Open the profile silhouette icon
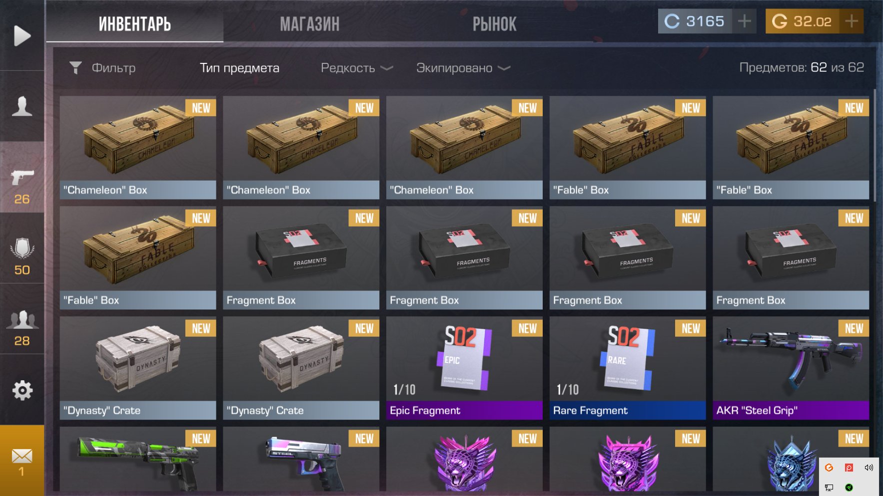 click(22, 106)
